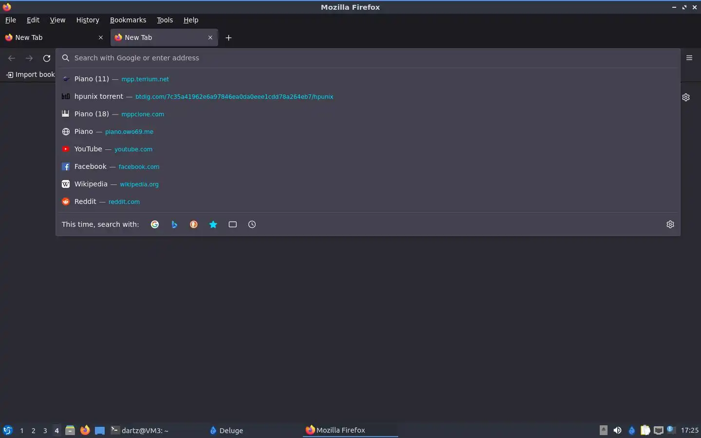Click Deluge droplet tray icon
Screen dimensions: 701x438
pyautogui.click(x=632, y=430)
